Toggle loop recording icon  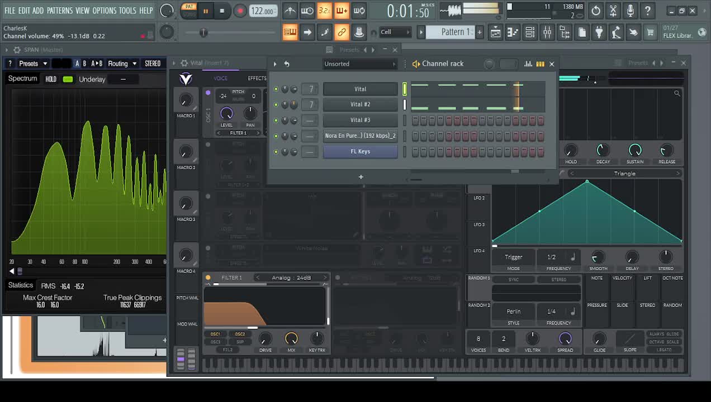pyautogui.click(x=359, y=11)
